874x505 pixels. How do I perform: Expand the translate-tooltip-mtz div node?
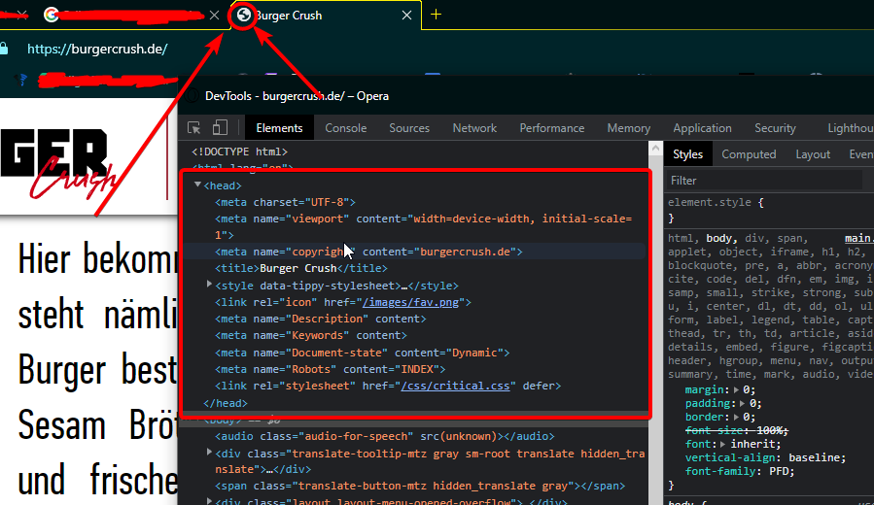[210, 454]
